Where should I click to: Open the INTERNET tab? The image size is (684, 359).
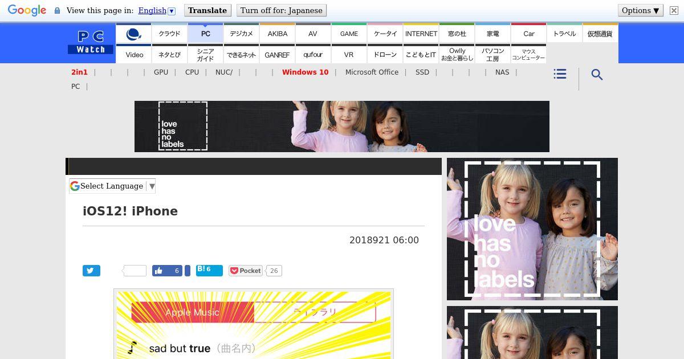coord(421,34)
